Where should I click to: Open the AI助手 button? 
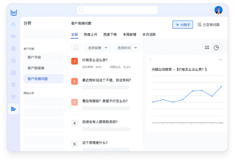(183, 25)
